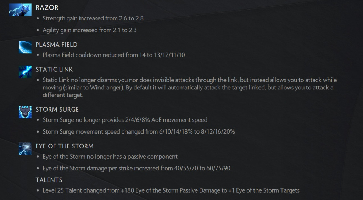Click the TALENTS section heading
The image size is (363, 200).
click(49, 180)
